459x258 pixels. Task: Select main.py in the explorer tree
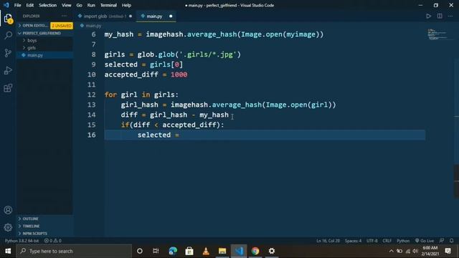pyautogui.click(x=35, y=55)
